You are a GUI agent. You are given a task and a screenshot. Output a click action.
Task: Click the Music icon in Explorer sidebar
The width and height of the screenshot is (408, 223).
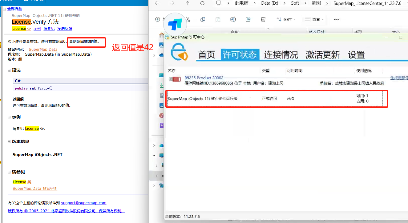162,115
